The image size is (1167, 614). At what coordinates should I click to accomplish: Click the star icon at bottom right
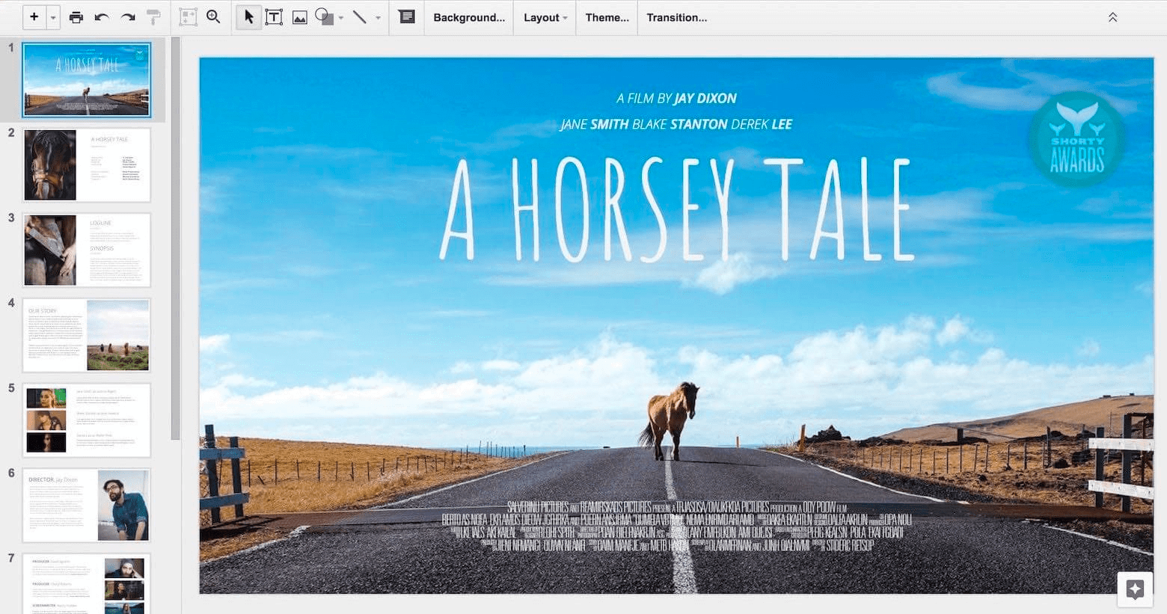[1136, 589]
